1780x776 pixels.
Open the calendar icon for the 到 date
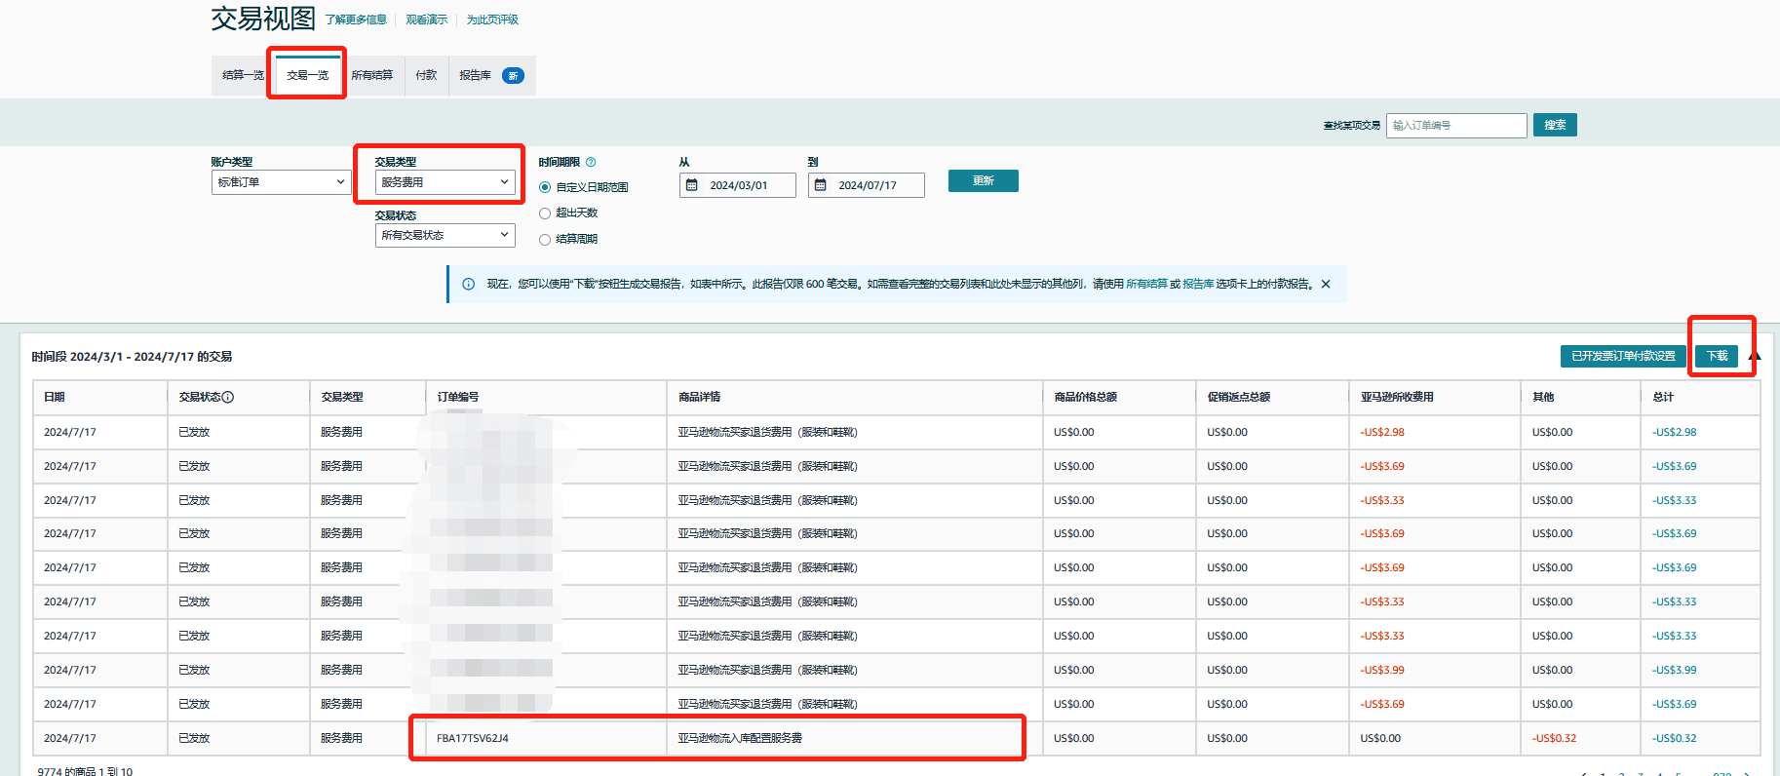[821, 185]
